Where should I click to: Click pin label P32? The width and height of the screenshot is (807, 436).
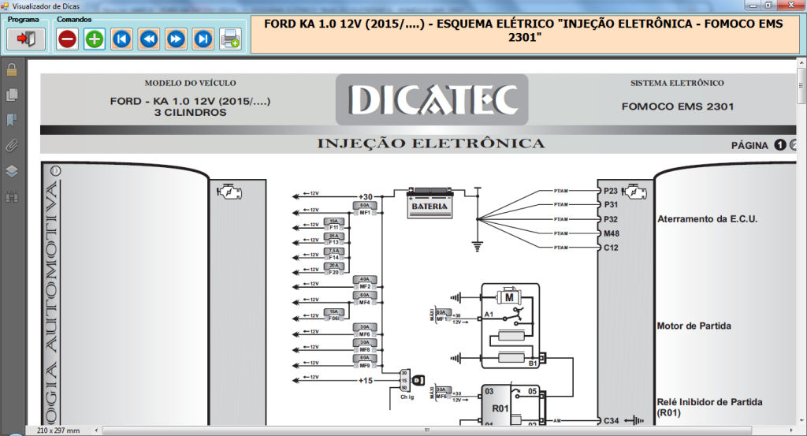pos(611,219)
